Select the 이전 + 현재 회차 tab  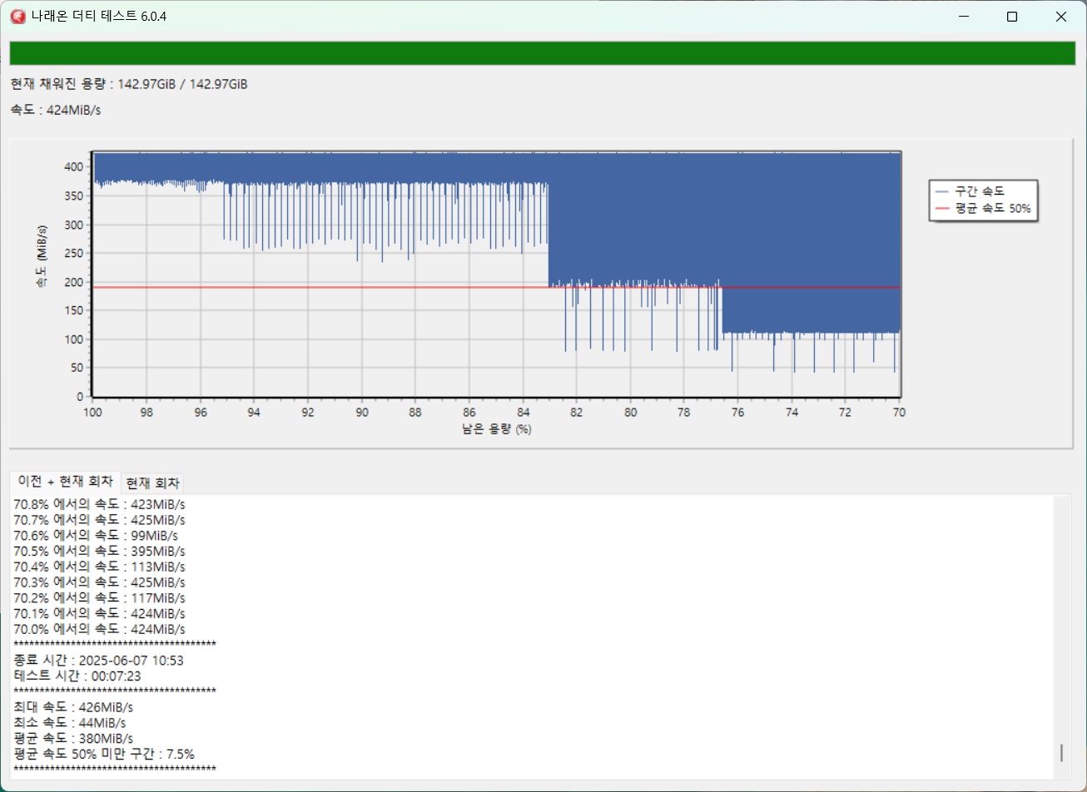[x=65, y=483]
